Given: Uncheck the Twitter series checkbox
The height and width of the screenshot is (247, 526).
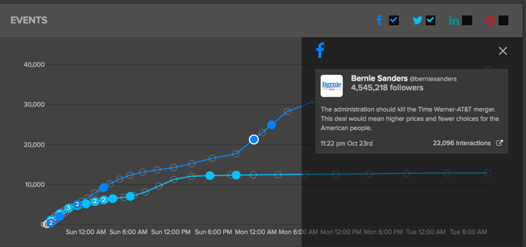Looking at the screenshot, I should point(430,21).
